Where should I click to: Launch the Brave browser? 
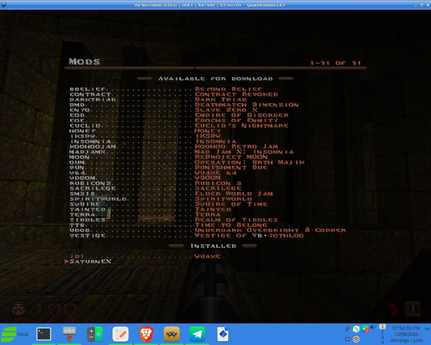[146, 334]
